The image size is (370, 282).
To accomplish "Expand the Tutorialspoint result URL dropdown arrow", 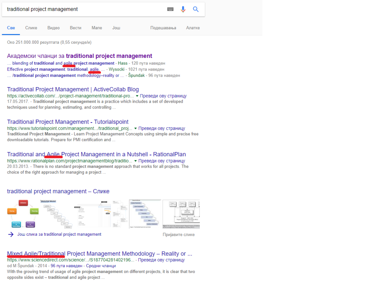I will (x=135, y=128).
